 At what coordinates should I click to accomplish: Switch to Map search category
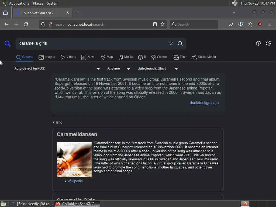(x=107, y=57)
